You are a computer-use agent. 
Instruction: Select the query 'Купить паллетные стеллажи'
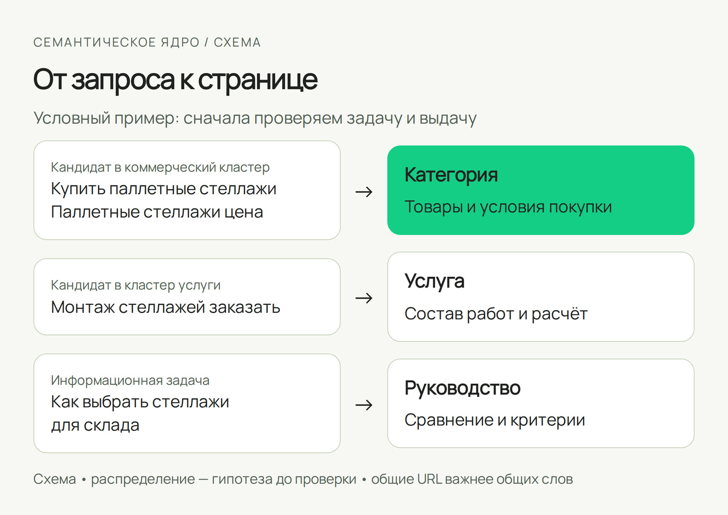click(163, 189)
